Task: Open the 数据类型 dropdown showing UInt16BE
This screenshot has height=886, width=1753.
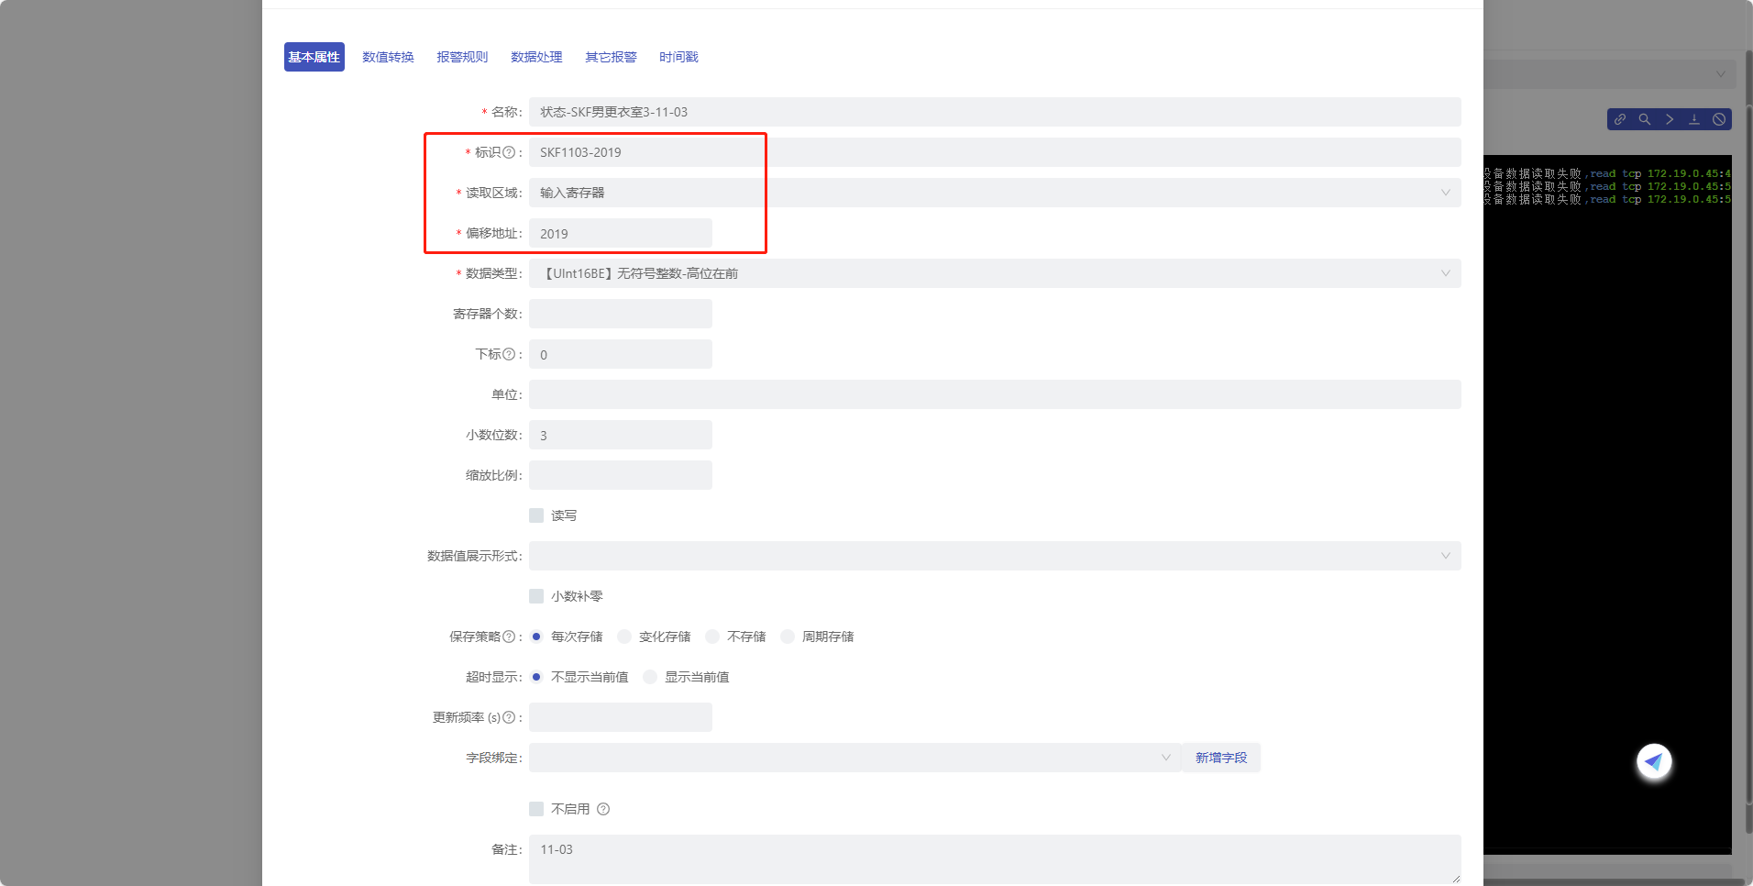Action: [x=995, y=273]
